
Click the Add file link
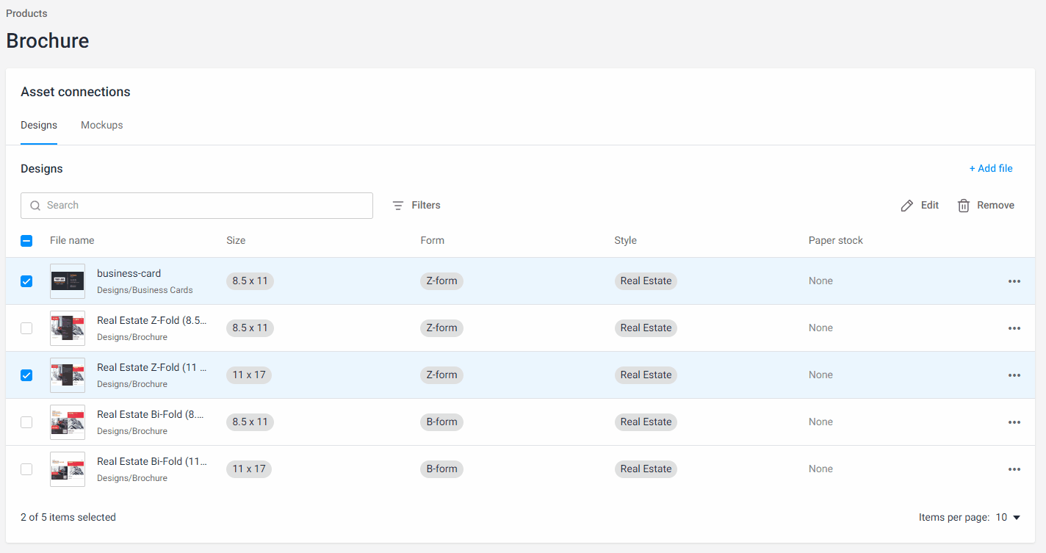[990, 168]
